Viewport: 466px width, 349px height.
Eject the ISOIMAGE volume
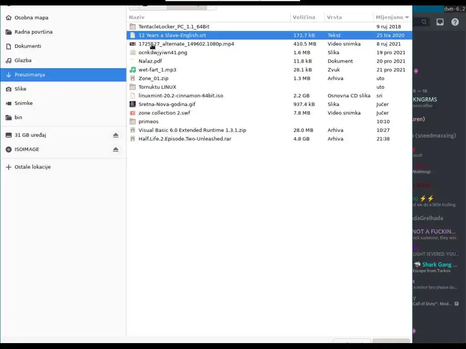[116, 149]
